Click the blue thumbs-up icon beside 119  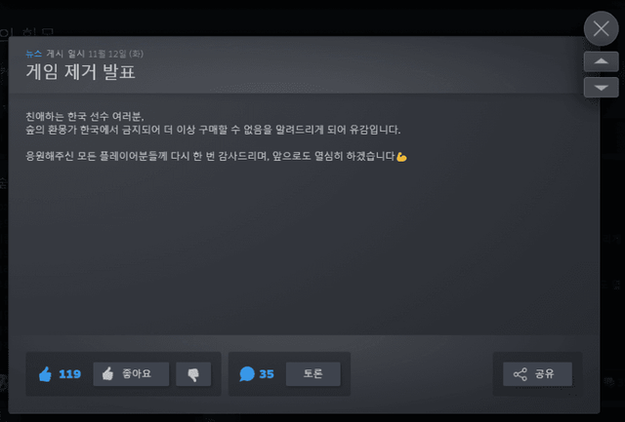(46, 374)
